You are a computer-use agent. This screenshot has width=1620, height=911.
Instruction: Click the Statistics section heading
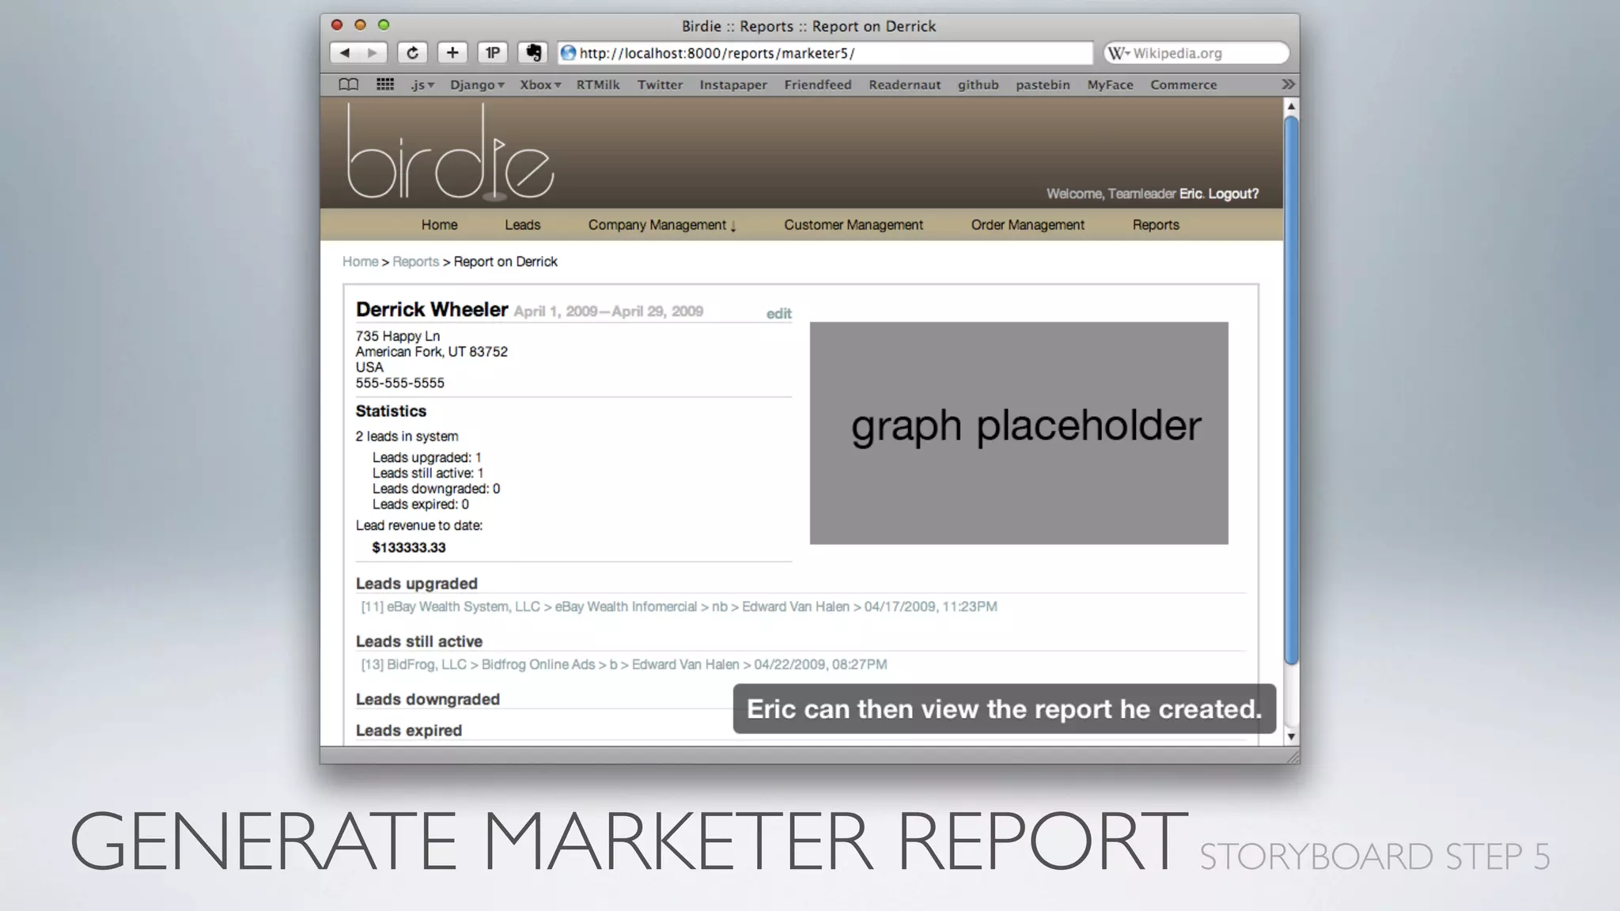coord(391,411)
